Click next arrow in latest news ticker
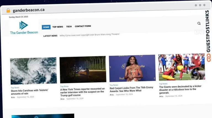This screenshot has width=212, height=118. (202, 32)
